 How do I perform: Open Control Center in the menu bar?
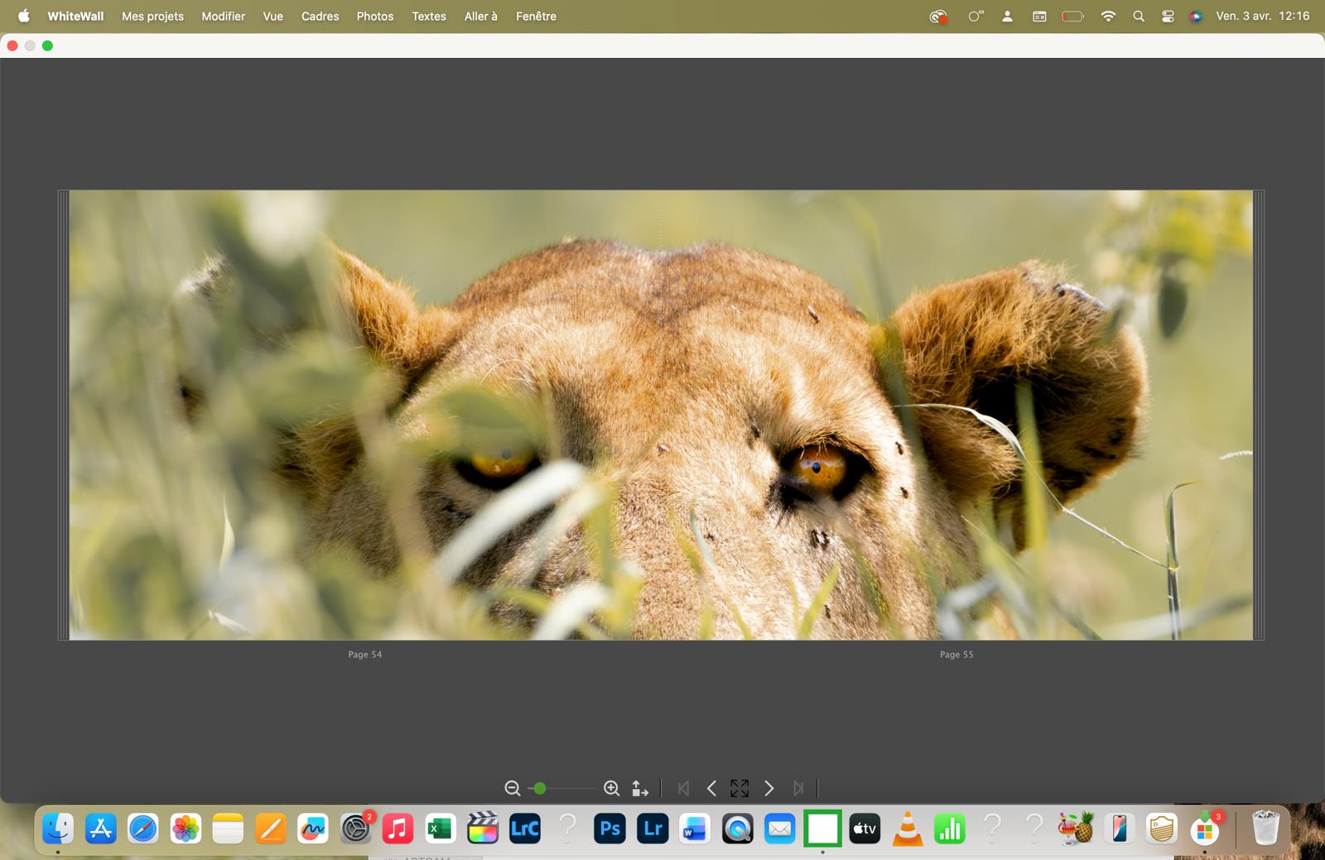[1168, 17]
